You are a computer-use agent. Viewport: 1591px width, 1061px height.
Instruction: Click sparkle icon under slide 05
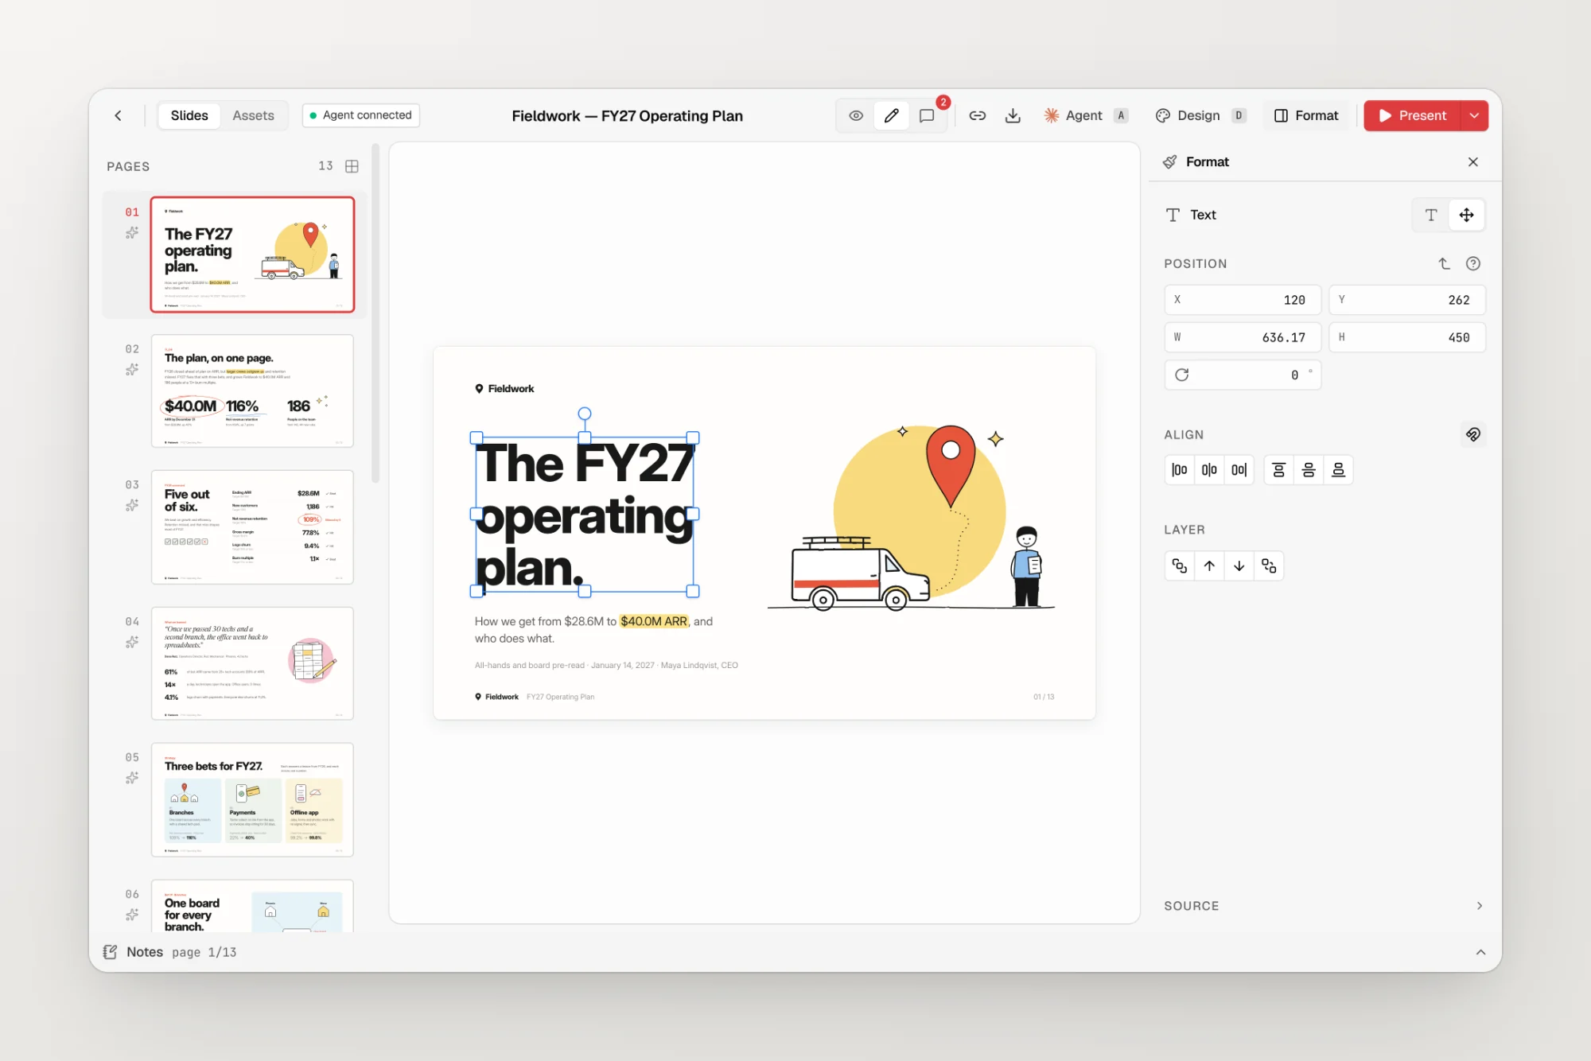pos(132,778)
